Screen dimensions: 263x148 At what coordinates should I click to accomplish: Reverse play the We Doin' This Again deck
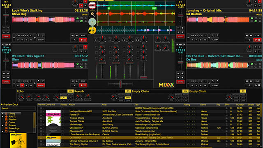(75, 85)
